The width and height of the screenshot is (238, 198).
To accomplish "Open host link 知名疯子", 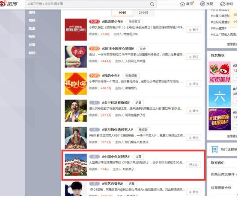I will 128,169.
